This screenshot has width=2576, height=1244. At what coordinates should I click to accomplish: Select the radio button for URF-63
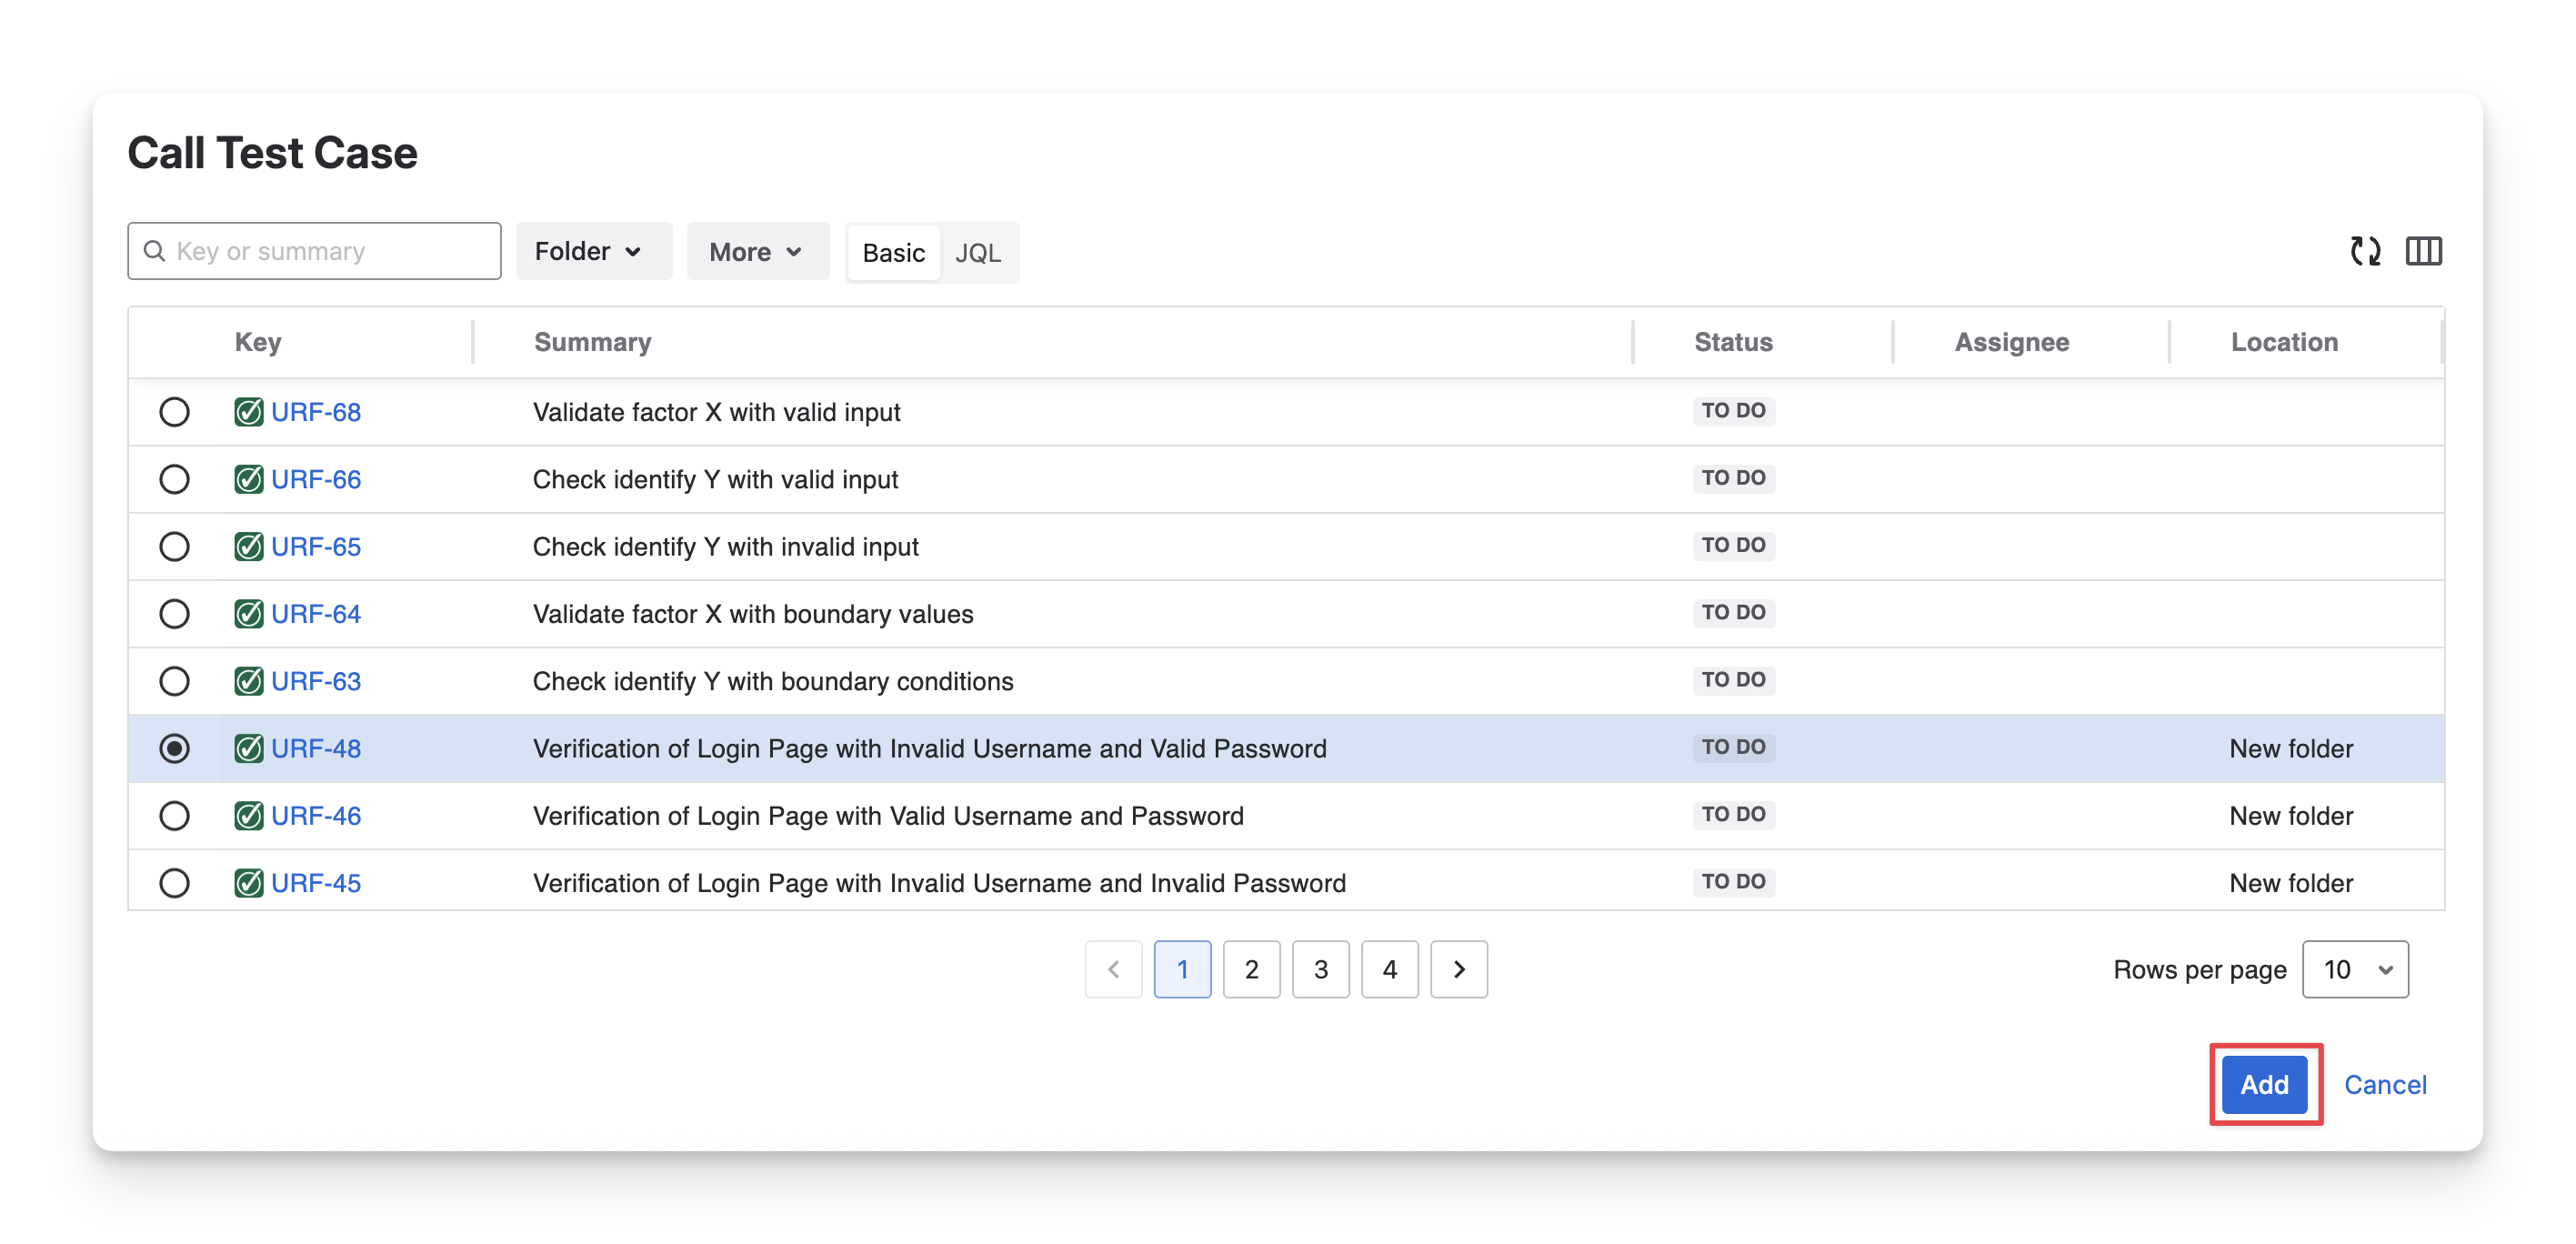174,681
